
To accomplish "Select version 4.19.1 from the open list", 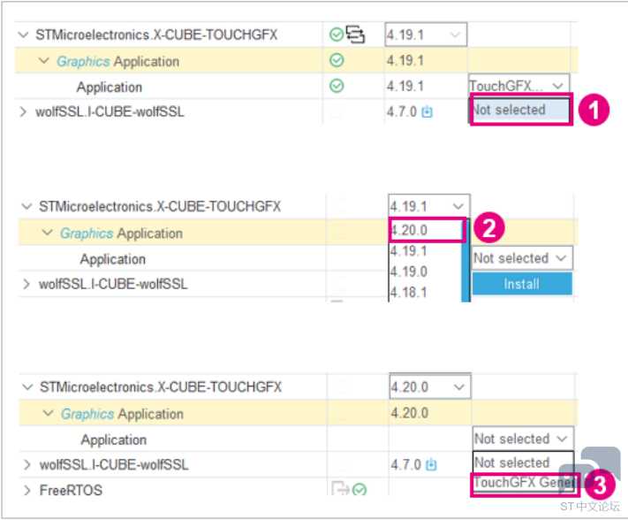I will (x=426, y=251).
